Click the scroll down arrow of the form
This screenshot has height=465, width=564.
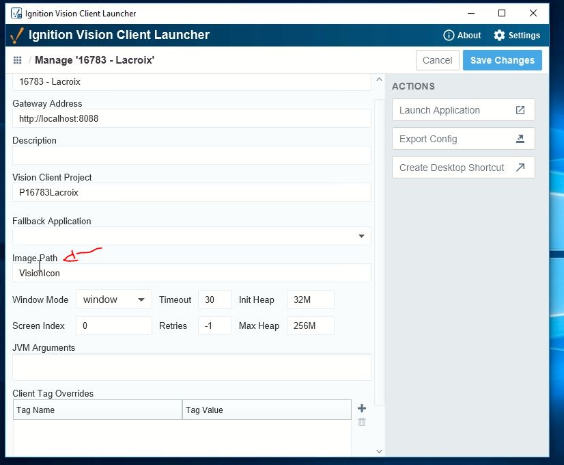pyautogui.click(x=379, y=451)
